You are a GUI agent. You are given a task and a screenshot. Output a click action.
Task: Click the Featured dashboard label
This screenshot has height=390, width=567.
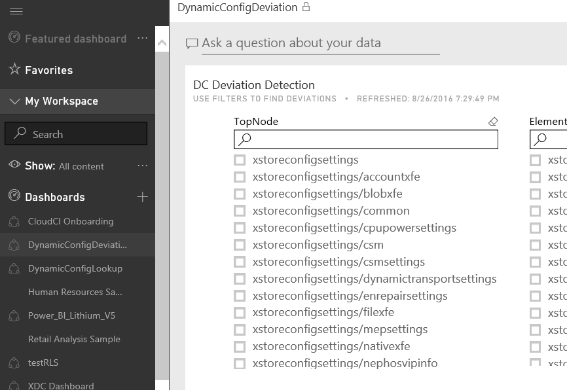coord(76,39)
